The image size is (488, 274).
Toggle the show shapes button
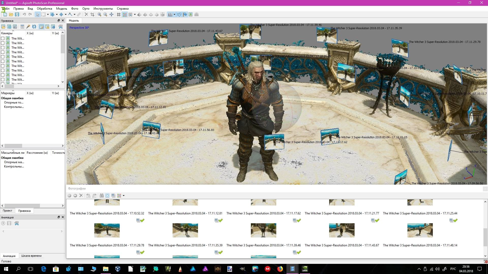click(x=179, y=14)
